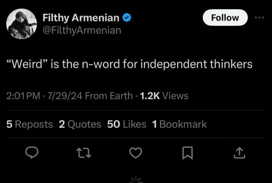Follow the Filthy Armenian account
This screenshot has width=272, height=183.
click(x=225, y=18)
